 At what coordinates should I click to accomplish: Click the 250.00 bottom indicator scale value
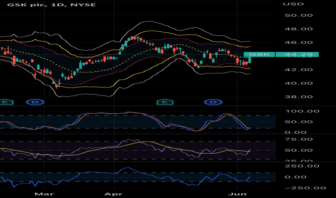302,166
